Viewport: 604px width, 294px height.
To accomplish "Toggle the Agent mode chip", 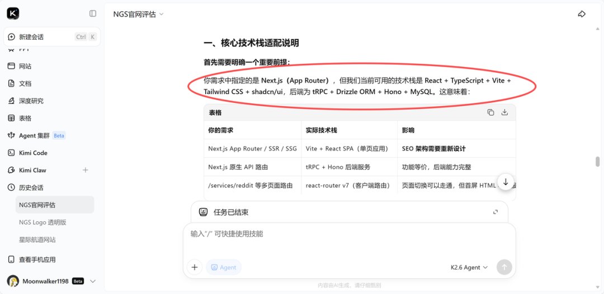I will click(x=224, y=267).
